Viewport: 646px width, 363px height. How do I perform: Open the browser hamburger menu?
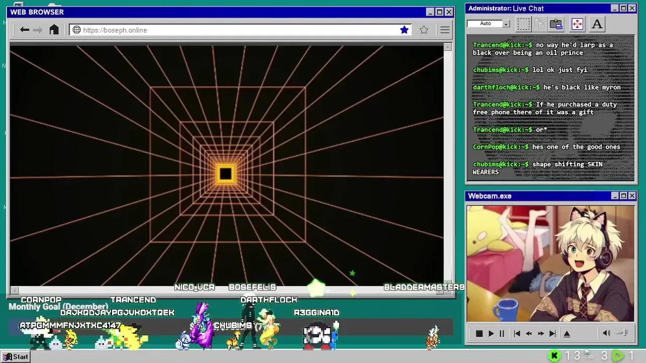click(x=445, y=30)
